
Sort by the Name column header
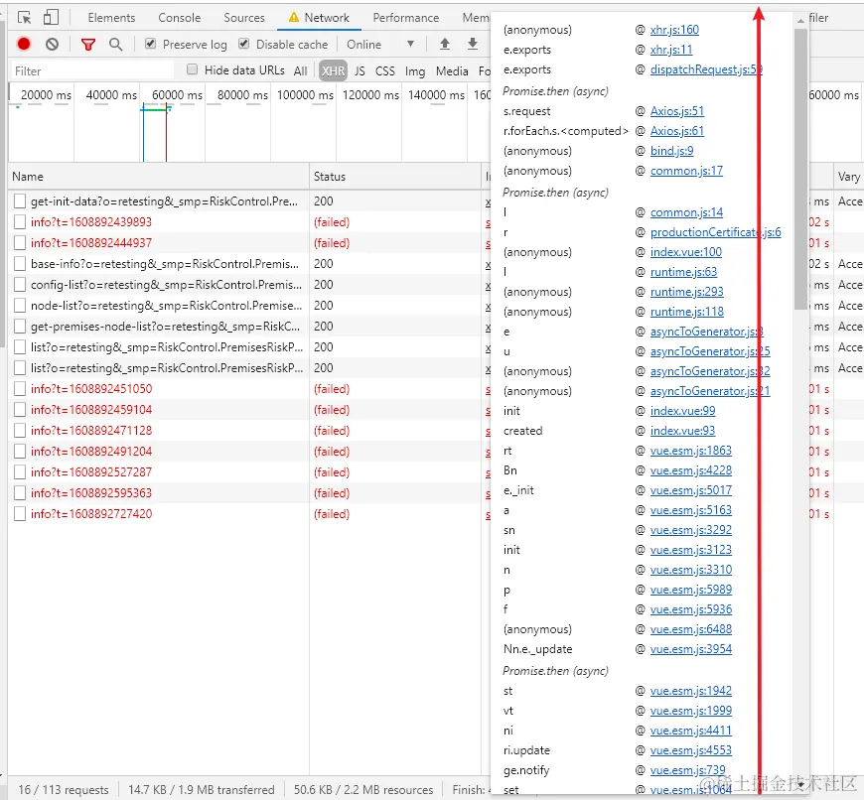click(x=159, y=177)
